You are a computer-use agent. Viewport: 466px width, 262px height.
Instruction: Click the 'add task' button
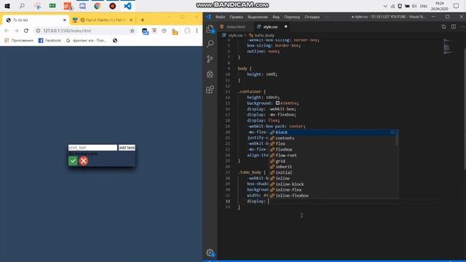(x=127, y=148)
